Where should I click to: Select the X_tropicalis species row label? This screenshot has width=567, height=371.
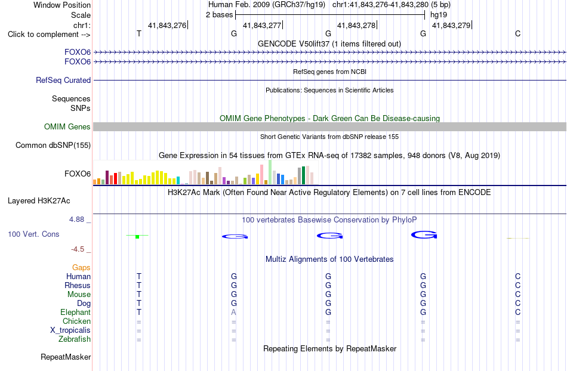coord(70,330)
